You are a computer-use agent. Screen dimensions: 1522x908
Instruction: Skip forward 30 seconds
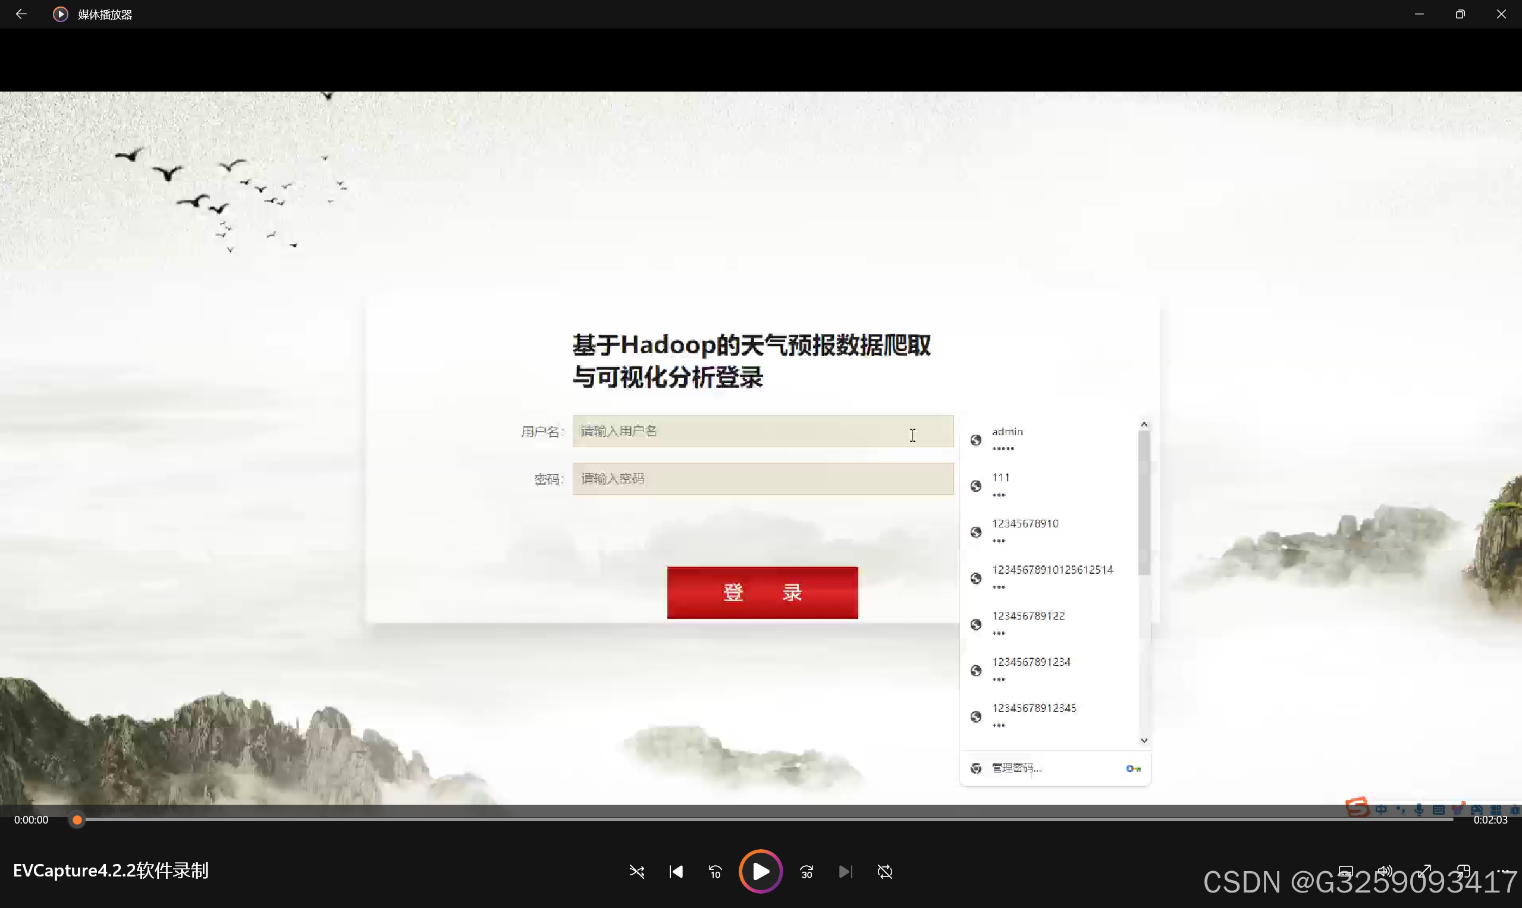click(x=806, y=871)
